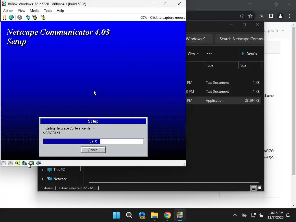Open the Windows Start menu
Viewport: 296px width, 222px height.
tap(116, 215)
